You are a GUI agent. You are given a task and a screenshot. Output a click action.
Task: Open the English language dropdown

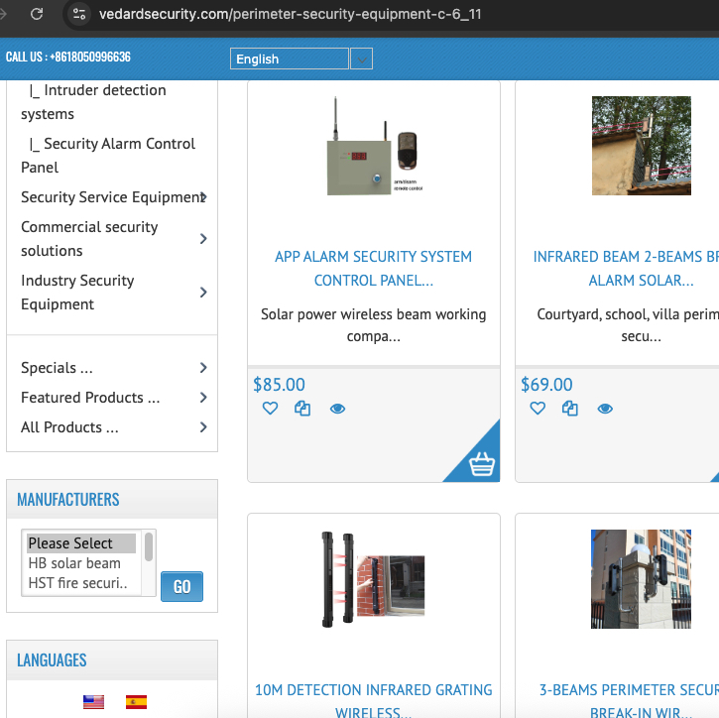pos(300,59)
